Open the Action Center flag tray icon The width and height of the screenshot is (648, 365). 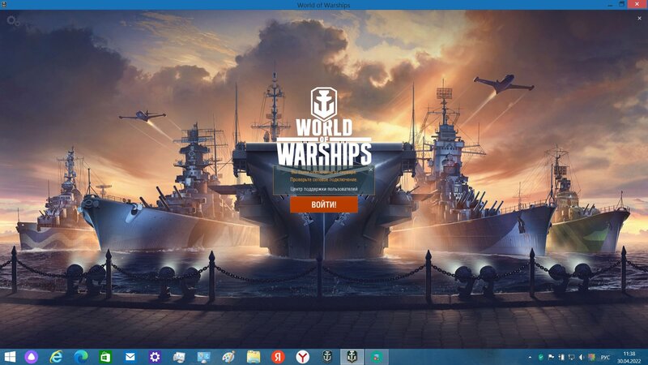point(551,357)
